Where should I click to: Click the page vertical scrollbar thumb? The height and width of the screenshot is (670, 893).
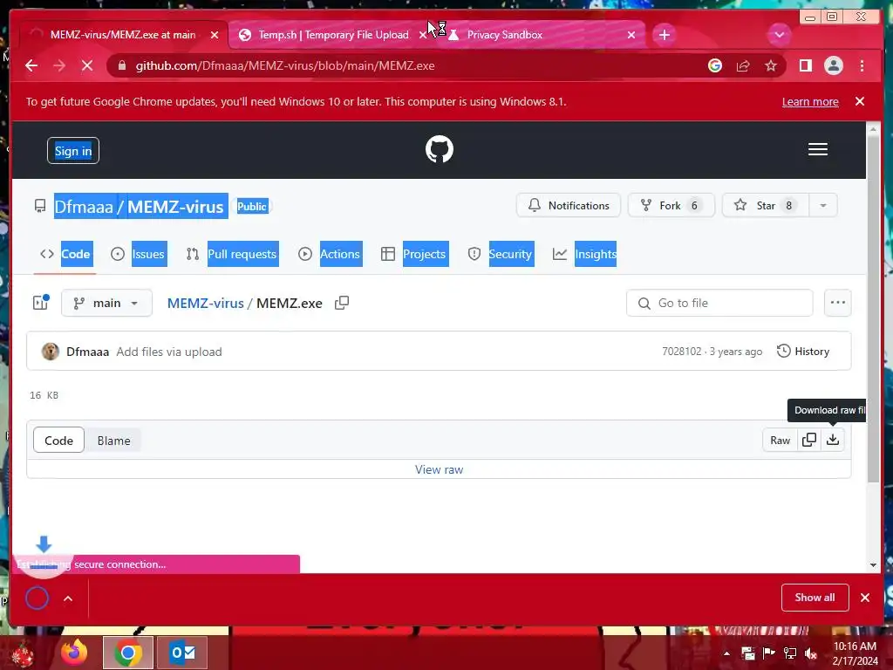873,309
